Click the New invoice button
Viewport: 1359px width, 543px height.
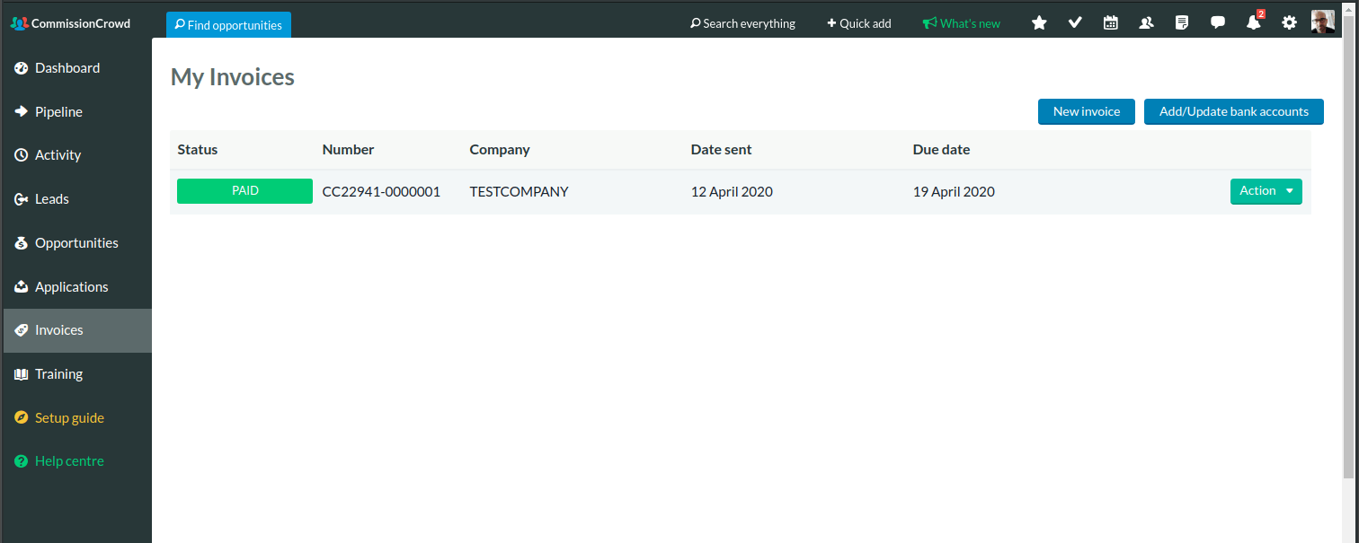point(1086,111)
